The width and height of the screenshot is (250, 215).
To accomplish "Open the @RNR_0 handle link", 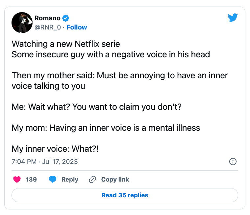I will [x=48, y=27].
